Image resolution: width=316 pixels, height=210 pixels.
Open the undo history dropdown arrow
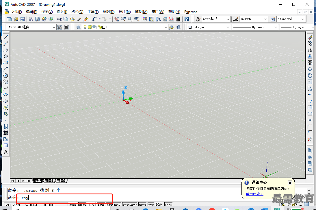click(x=100, y=19)
